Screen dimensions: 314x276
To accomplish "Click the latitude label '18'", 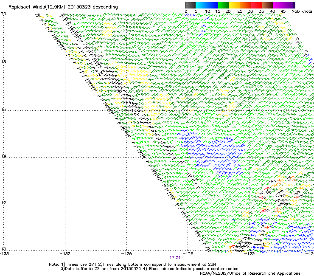I will (x=3, y=62).
